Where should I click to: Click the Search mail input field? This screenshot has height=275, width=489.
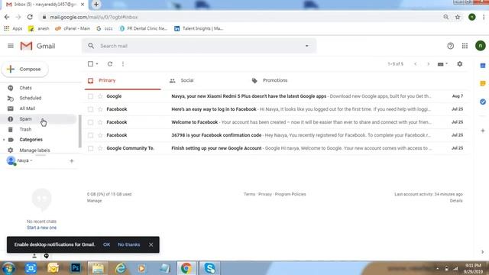pyautogui.click(x=199, y=46)
